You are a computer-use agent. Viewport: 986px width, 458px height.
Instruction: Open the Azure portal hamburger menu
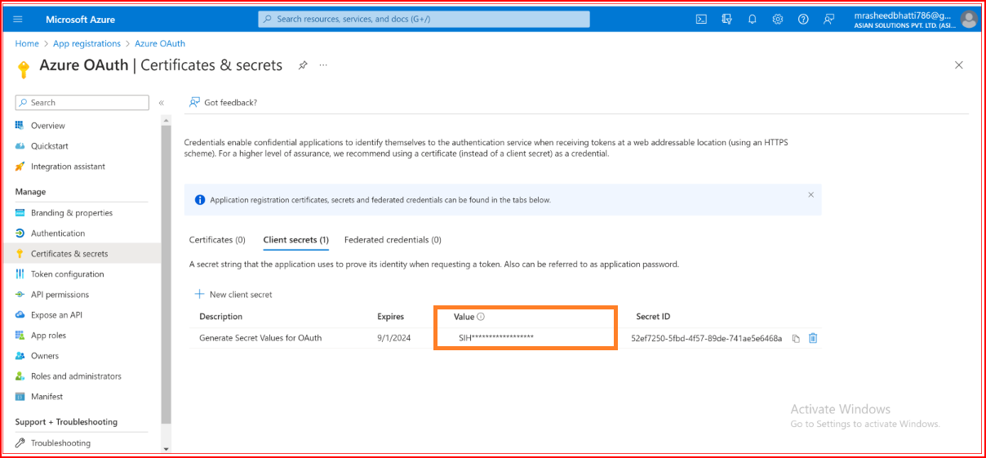[19, 19]
